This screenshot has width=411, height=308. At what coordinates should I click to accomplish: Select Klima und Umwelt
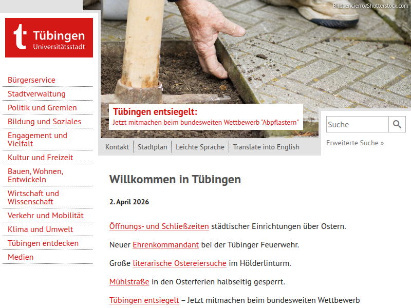tap(40, 229)
